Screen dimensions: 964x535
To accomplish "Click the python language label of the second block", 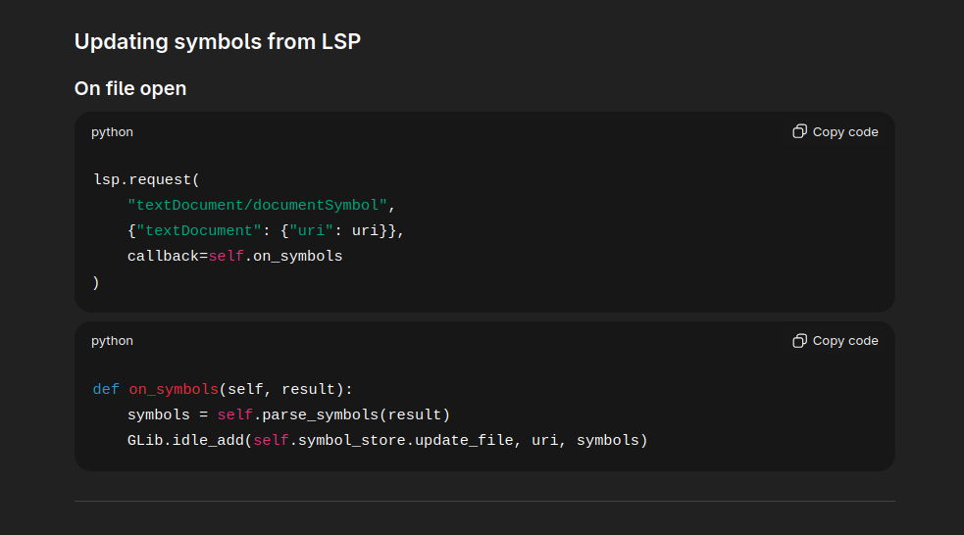I will (x=112, y=340).
